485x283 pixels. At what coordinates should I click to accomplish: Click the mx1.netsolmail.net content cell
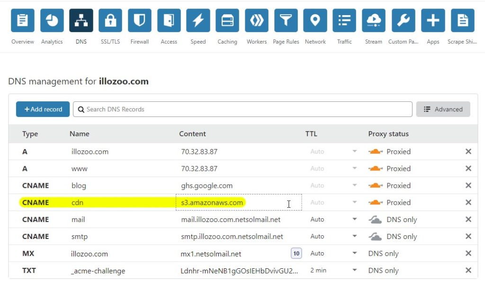pyautogui.click(x=211, y=254)
